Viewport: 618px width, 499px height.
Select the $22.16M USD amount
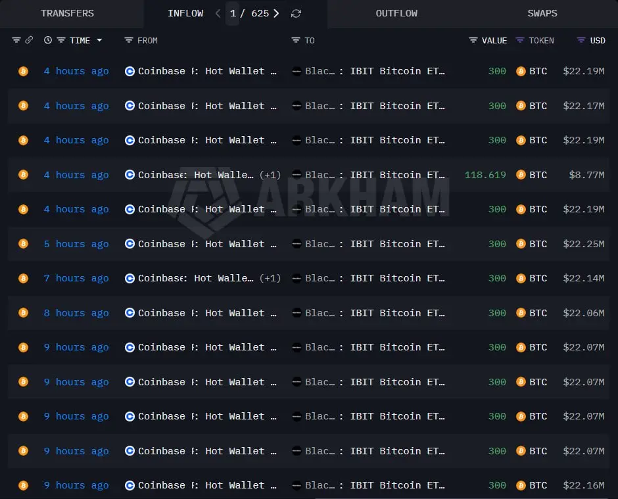(584, 485)
